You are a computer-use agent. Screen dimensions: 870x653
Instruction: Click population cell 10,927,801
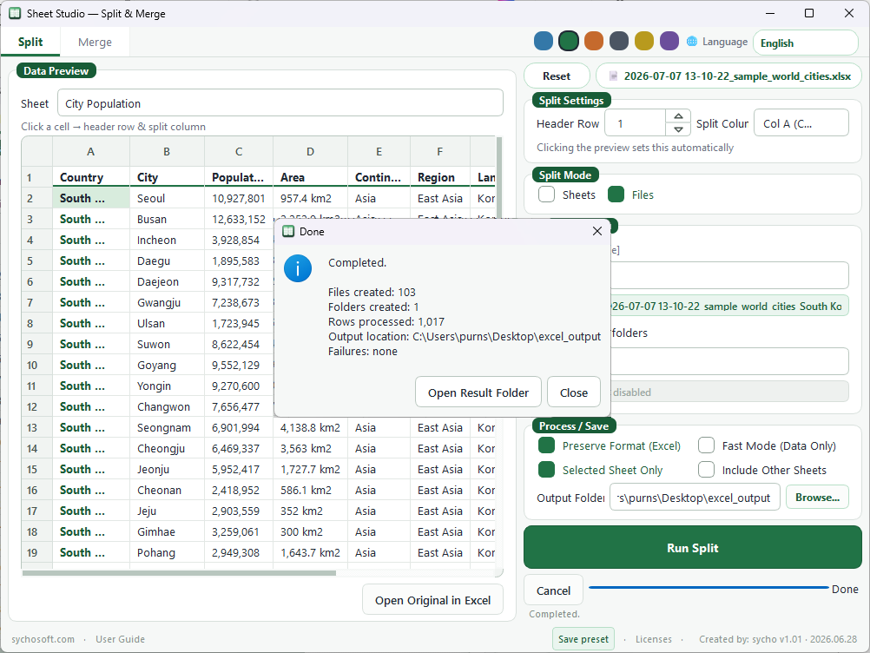pos(239,198)
